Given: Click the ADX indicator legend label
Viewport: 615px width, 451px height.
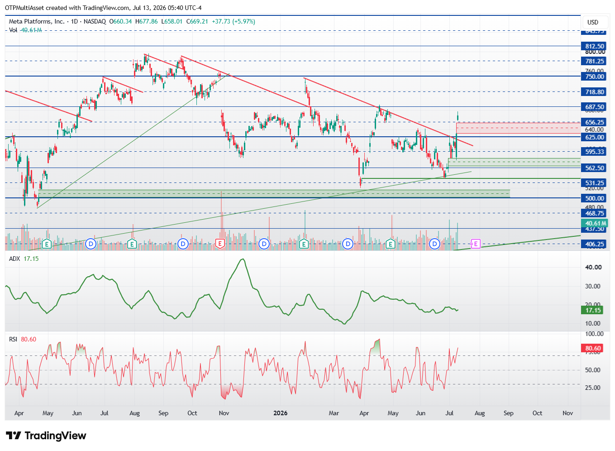Looking at the screenshot, I should pyautogui.click(x=14, y=259).
